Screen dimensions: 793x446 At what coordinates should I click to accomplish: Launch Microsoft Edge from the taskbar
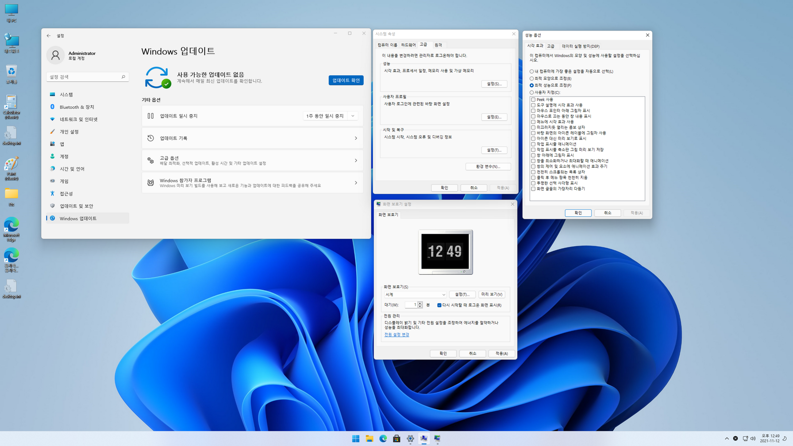click(x=383, y=438)
